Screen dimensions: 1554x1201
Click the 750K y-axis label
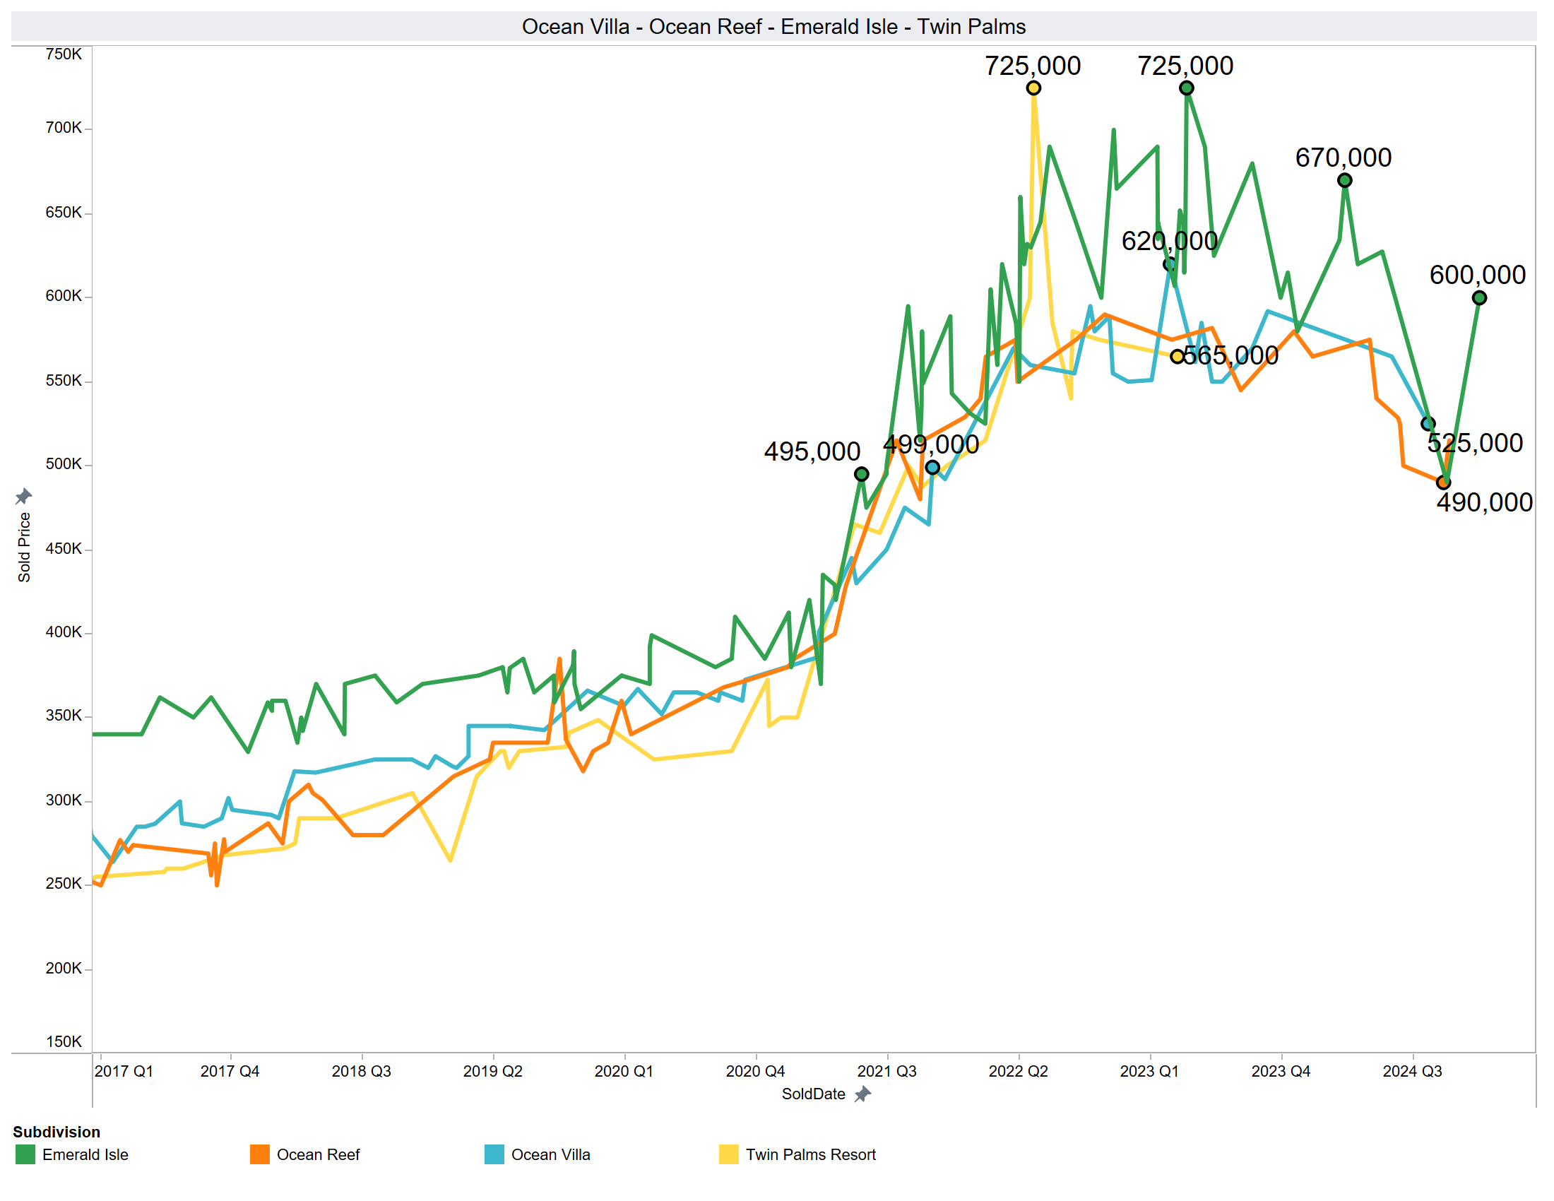pos(64,54)
